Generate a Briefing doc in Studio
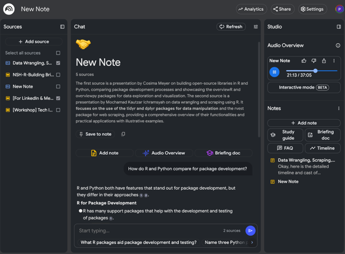 point(322,135)
